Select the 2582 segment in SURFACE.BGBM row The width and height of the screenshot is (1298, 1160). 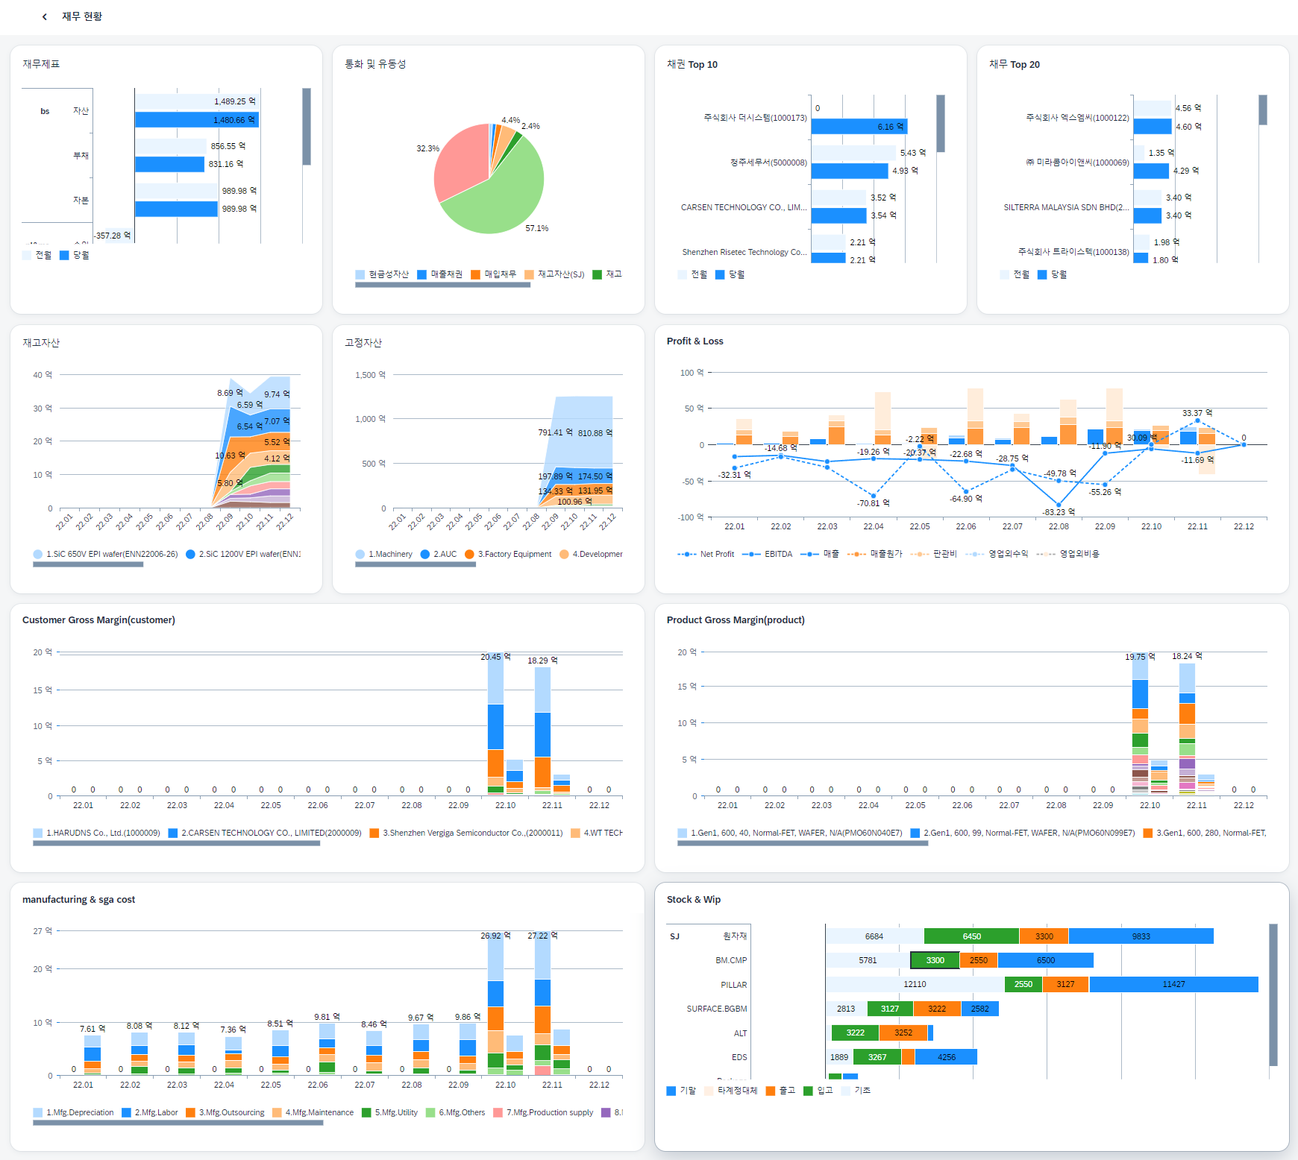pos(980,1009)
